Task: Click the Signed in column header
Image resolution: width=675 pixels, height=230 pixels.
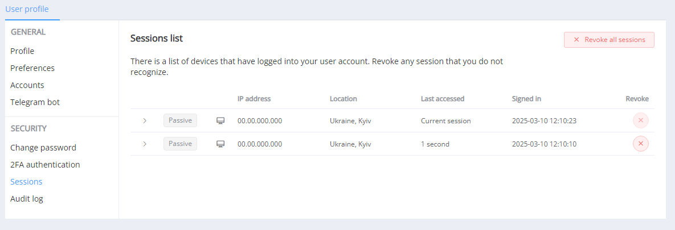Action: click(x=526, y=99)
